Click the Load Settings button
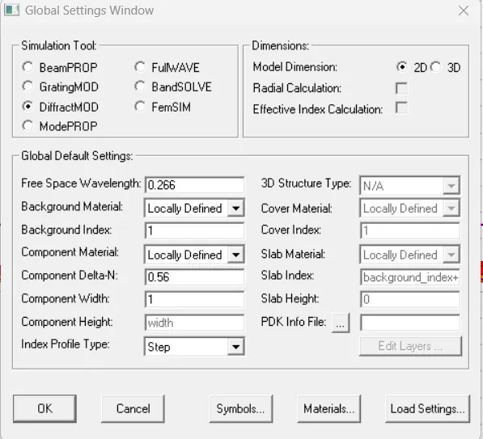483x439 pixels. pyautogui.click(x=427, y=409)
